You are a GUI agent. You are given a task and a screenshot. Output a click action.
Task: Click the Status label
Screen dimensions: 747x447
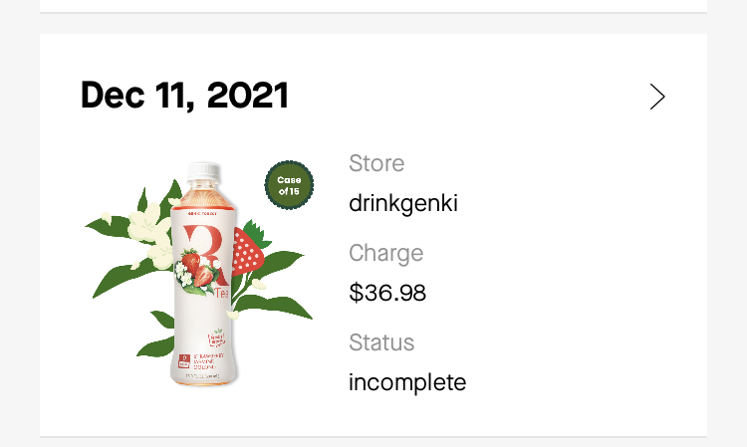381,342
